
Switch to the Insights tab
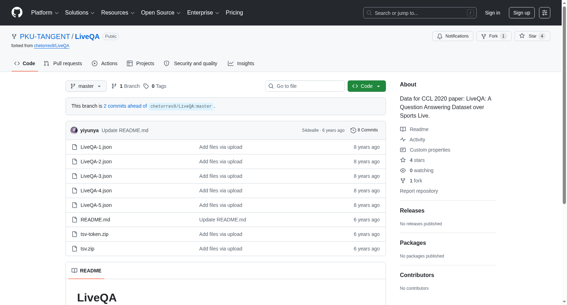pos(241,63)
